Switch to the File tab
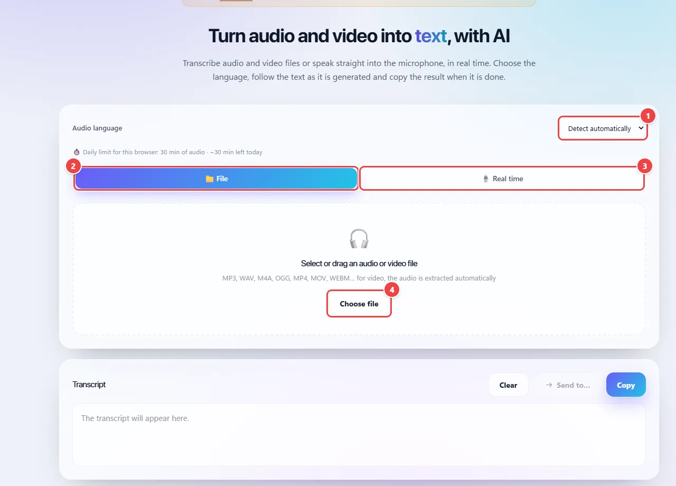Screen dimensions: 676x486 (216, 179)
